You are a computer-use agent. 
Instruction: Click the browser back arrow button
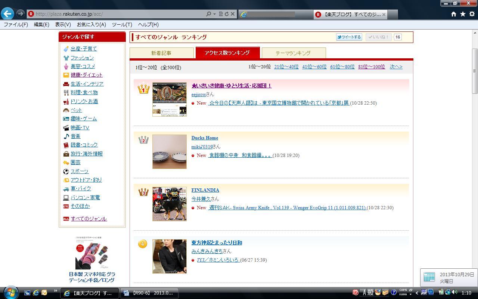pyautogui.click(x=7, y=14)
